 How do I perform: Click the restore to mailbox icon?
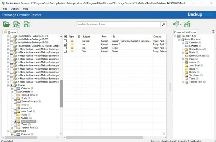187,25
